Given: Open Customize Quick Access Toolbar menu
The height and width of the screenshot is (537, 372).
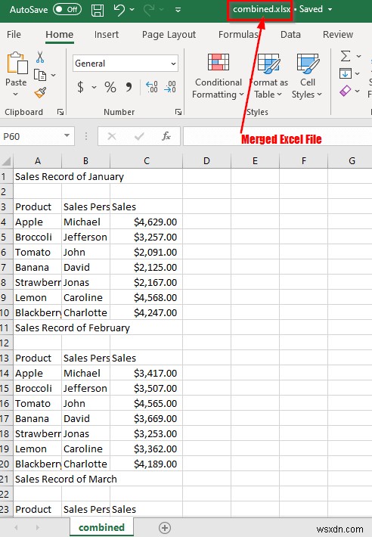Looking at the screenshot, I should (178, 10).
